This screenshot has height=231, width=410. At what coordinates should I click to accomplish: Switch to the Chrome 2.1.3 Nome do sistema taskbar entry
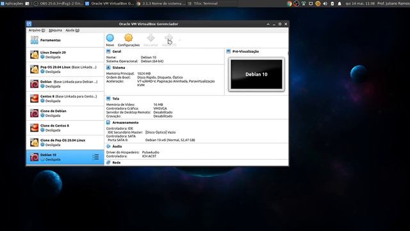[x=161, y=3]
